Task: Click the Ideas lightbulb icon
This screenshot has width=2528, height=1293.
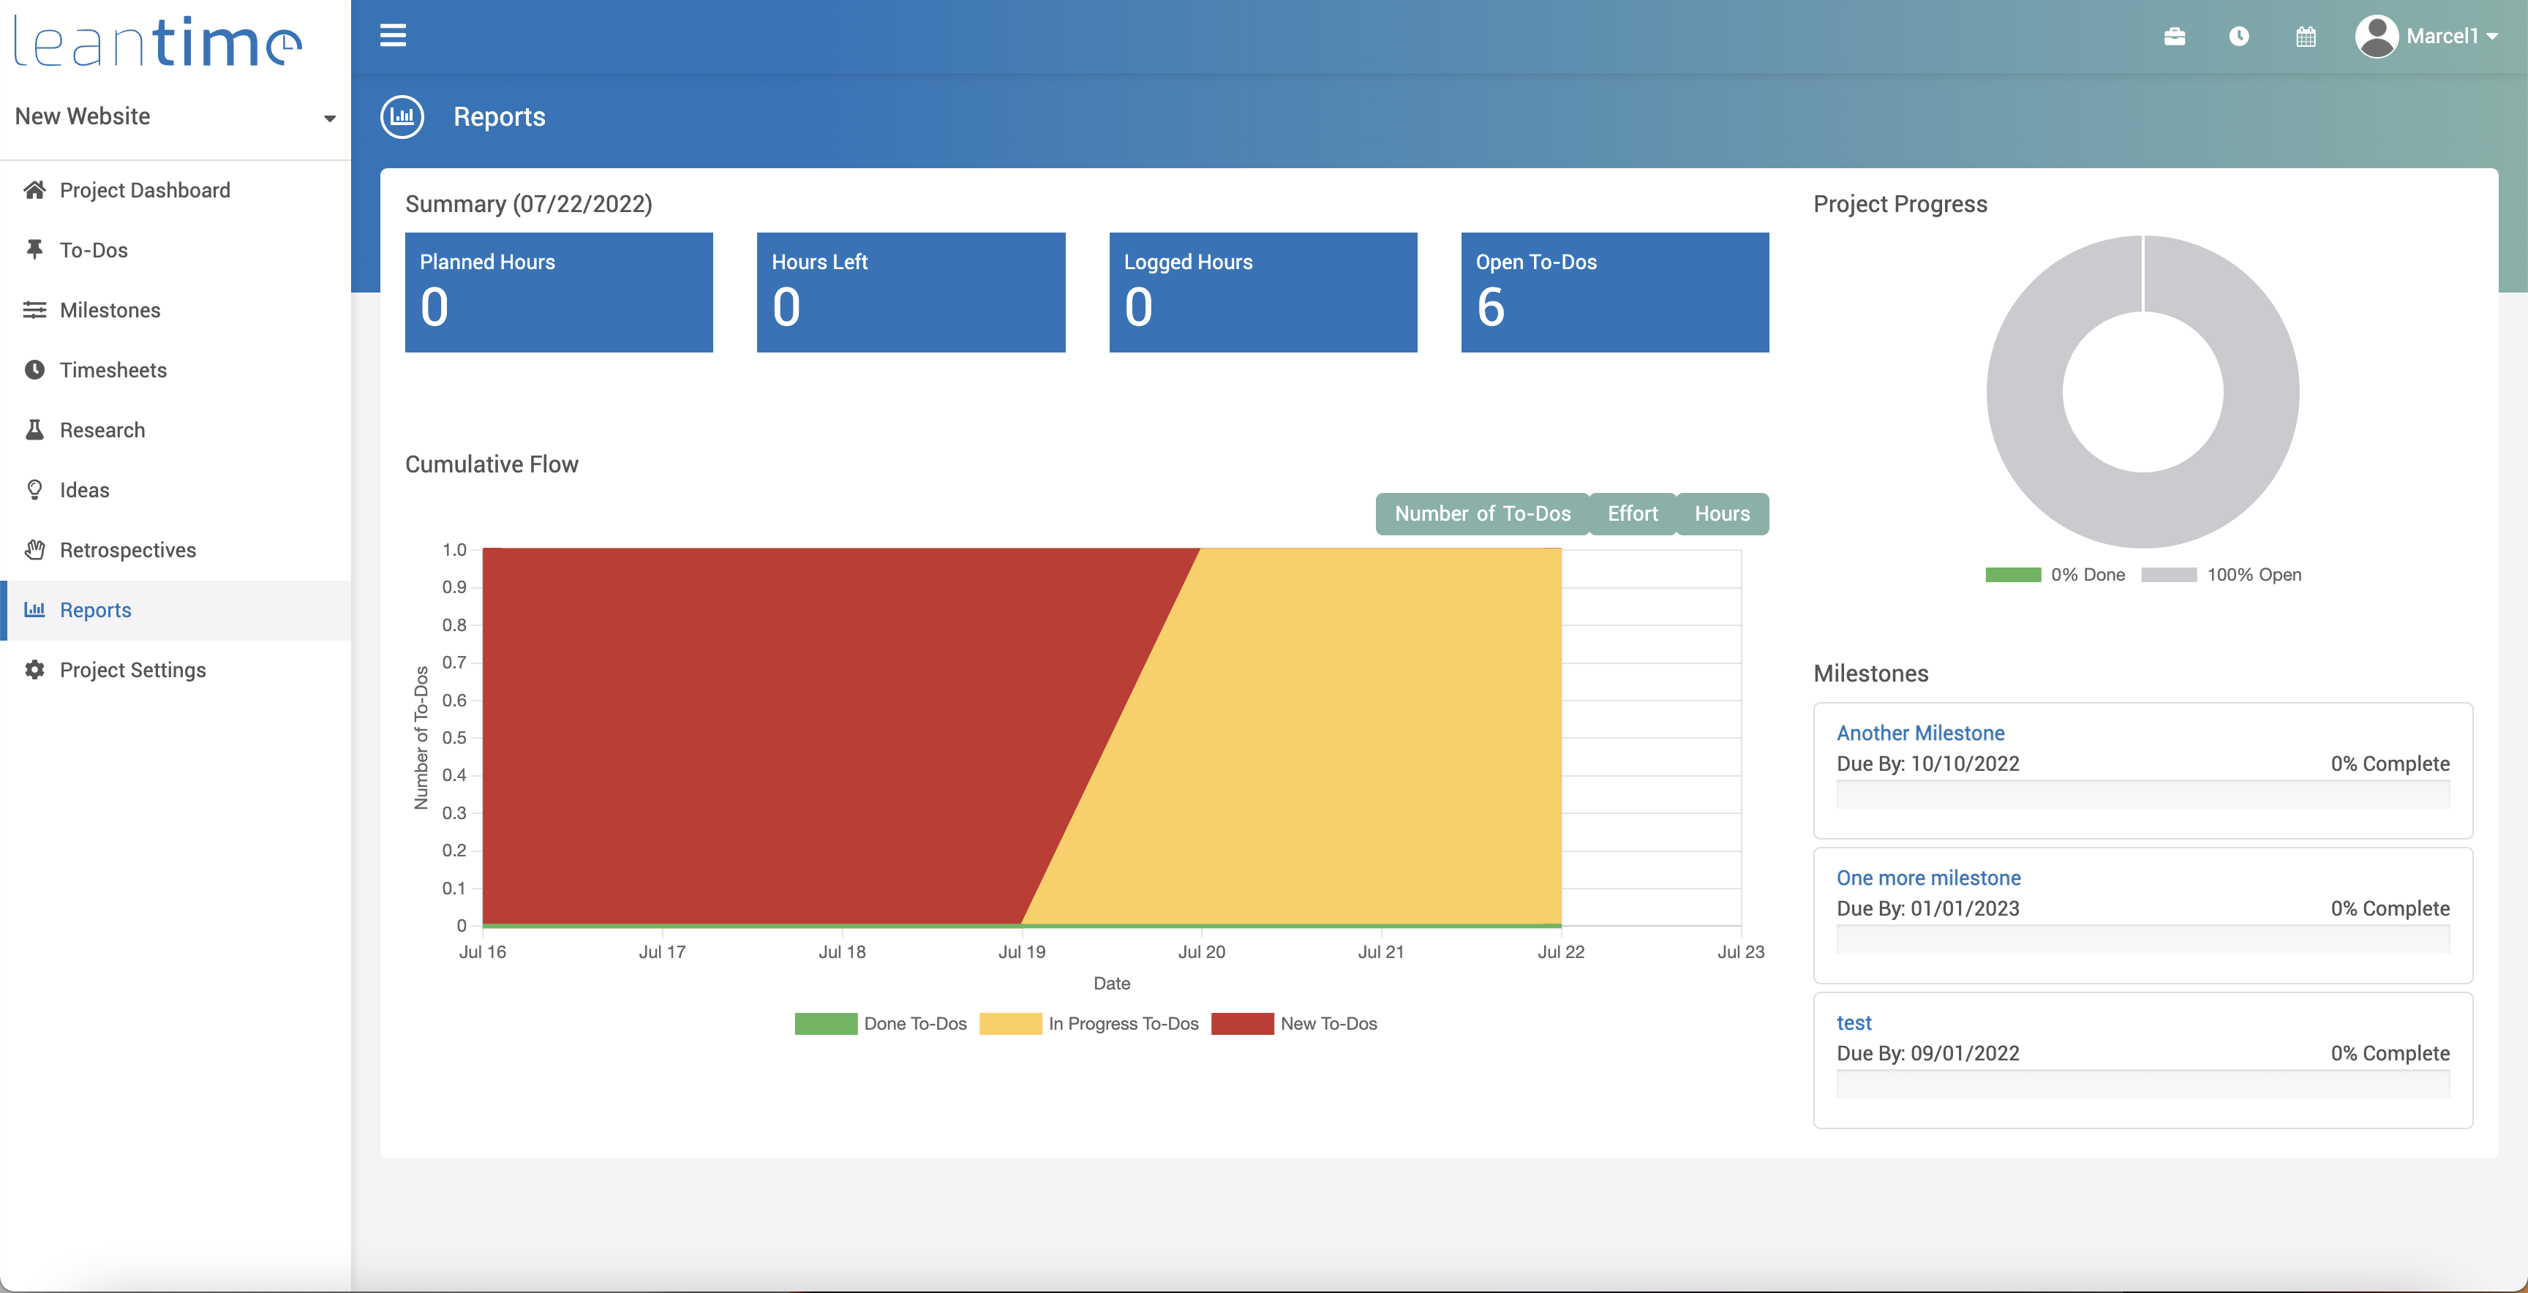Action: tap(34, 489)
